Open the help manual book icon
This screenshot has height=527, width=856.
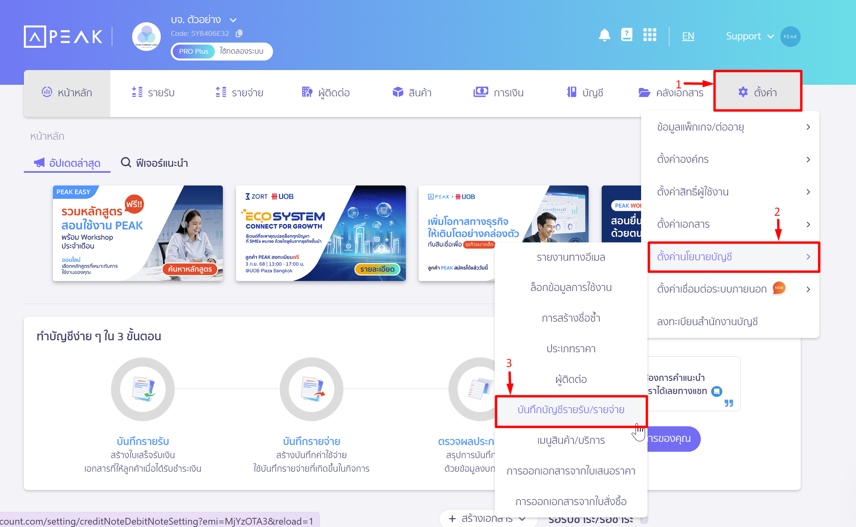627,35
